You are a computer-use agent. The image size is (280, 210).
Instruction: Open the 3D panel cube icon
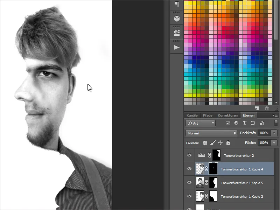click(x=177, y=19)
